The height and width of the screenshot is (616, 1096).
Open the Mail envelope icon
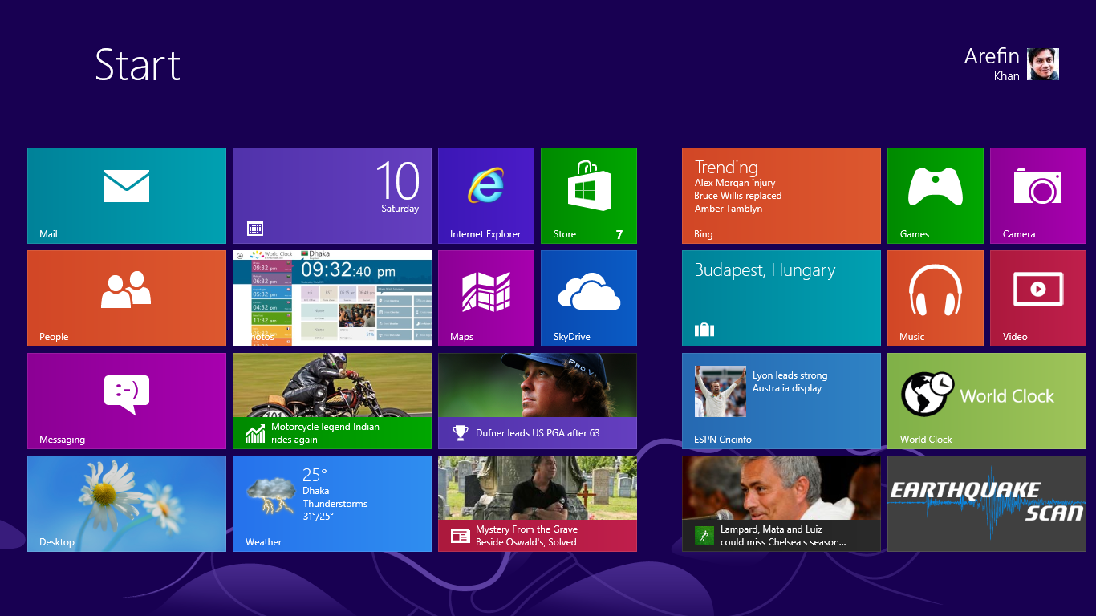[127, 186]
